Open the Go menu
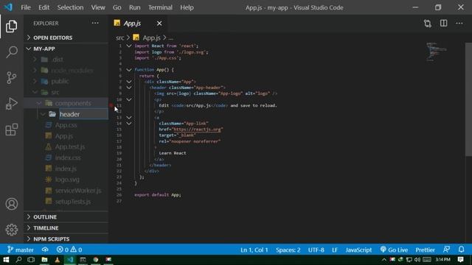The height and width of the screenshot is (265, 472). coord(117,7)
